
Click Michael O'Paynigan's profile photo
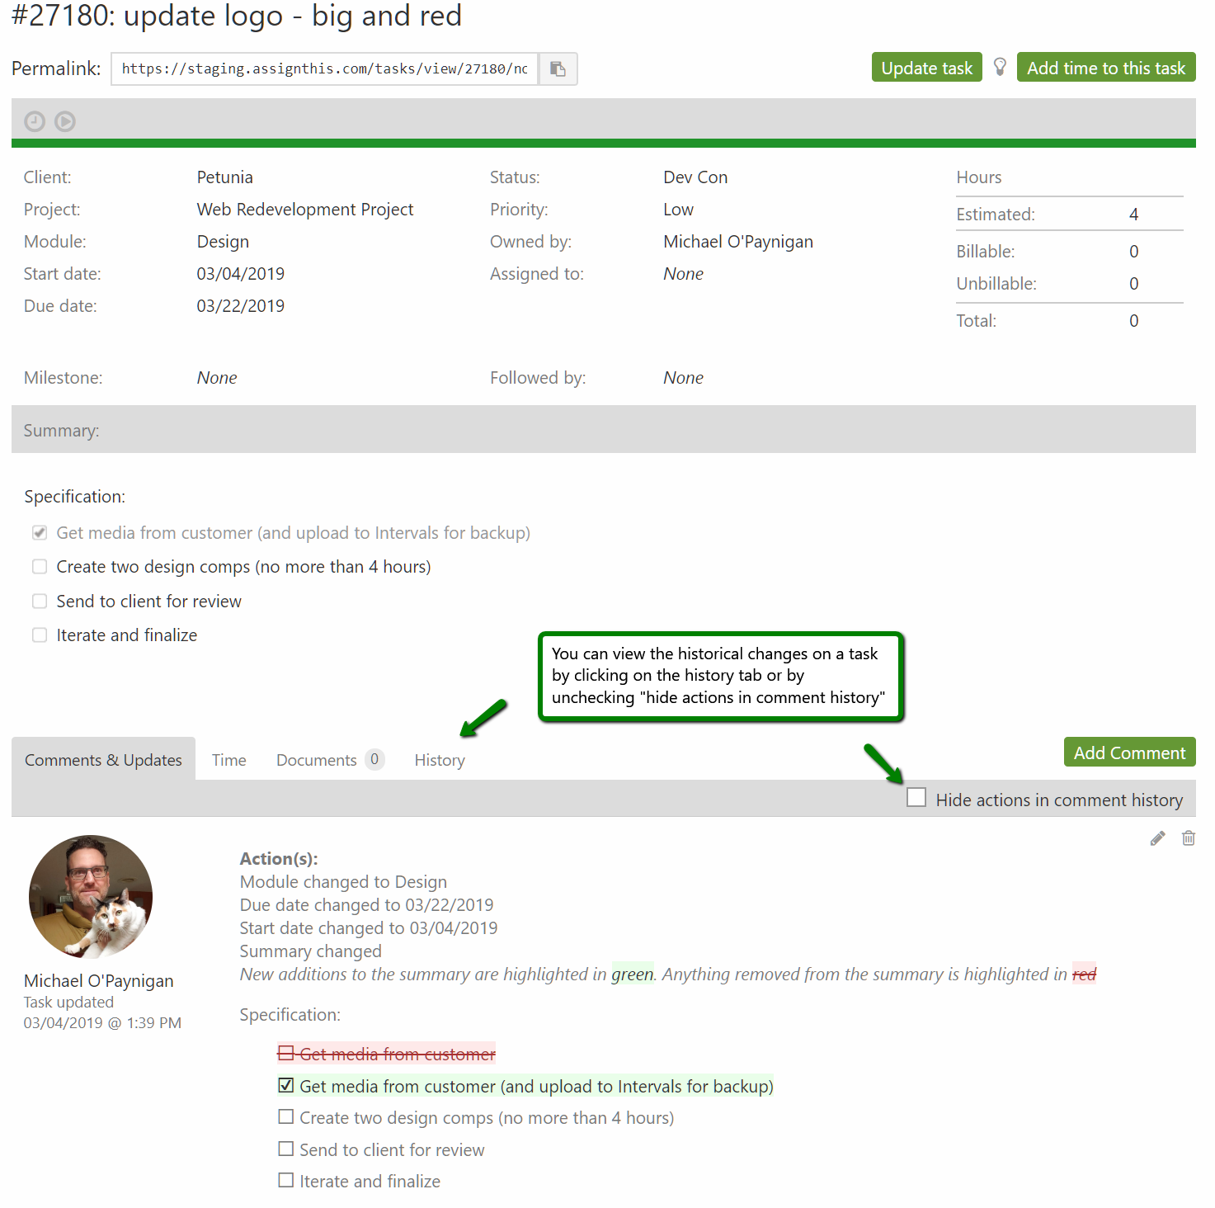click(x=91, y=897)
